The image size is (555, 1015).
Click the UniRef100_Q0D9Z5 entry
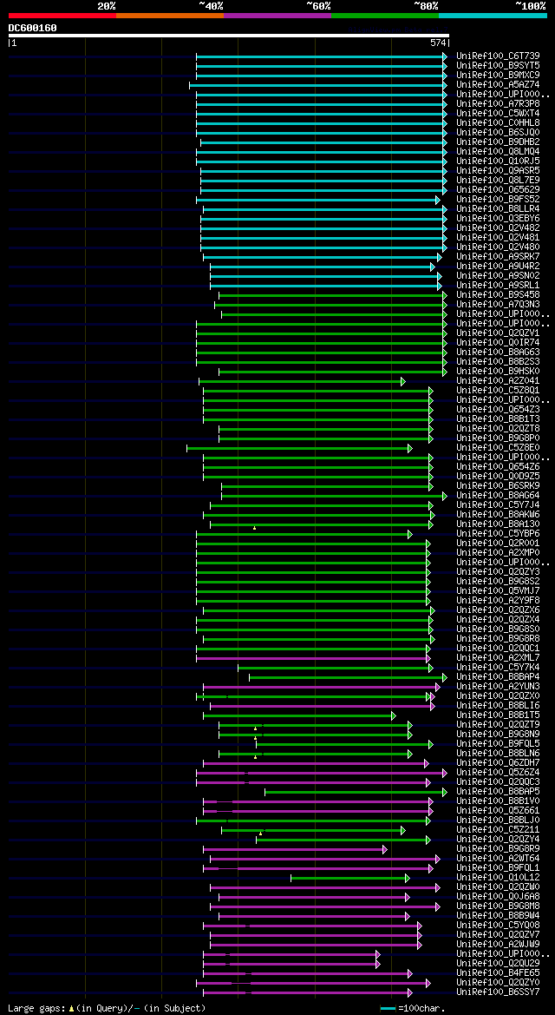point(498,476)
